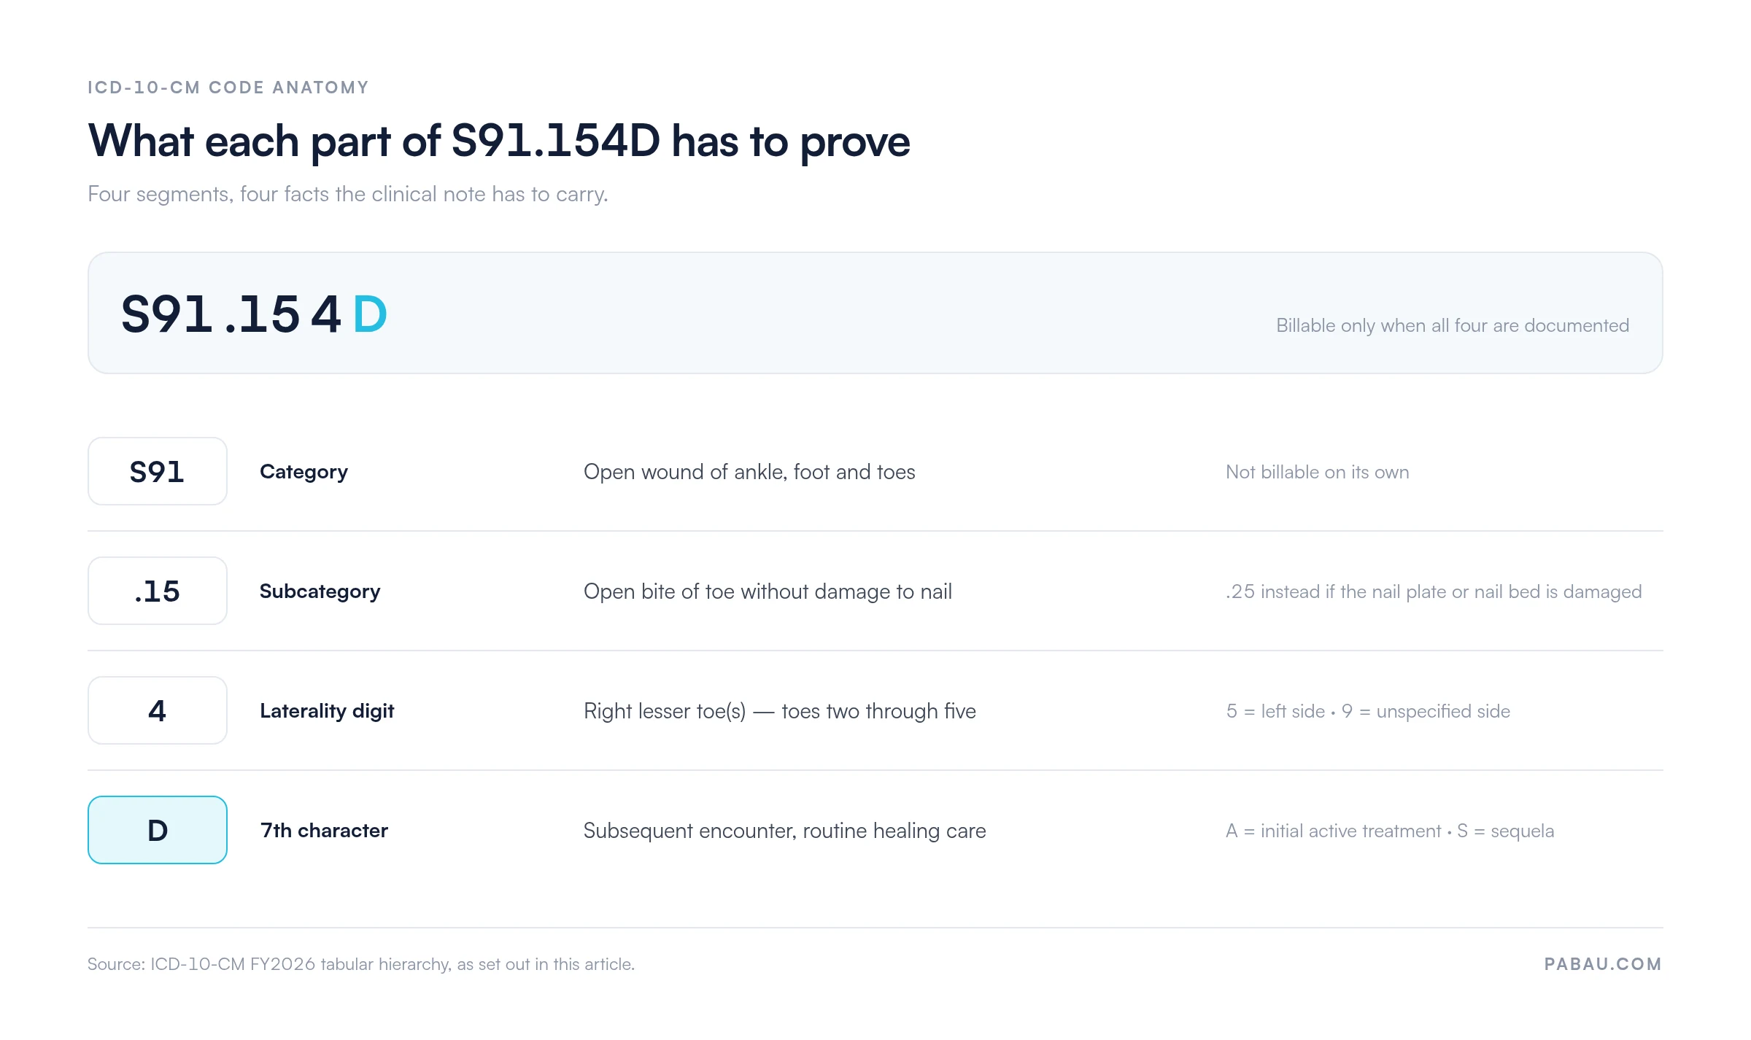The width and height of the screenshot is (1751, 1040).
Task: Select 'Open wound of ankle, foot and toes' text
Action: [749, 472]
